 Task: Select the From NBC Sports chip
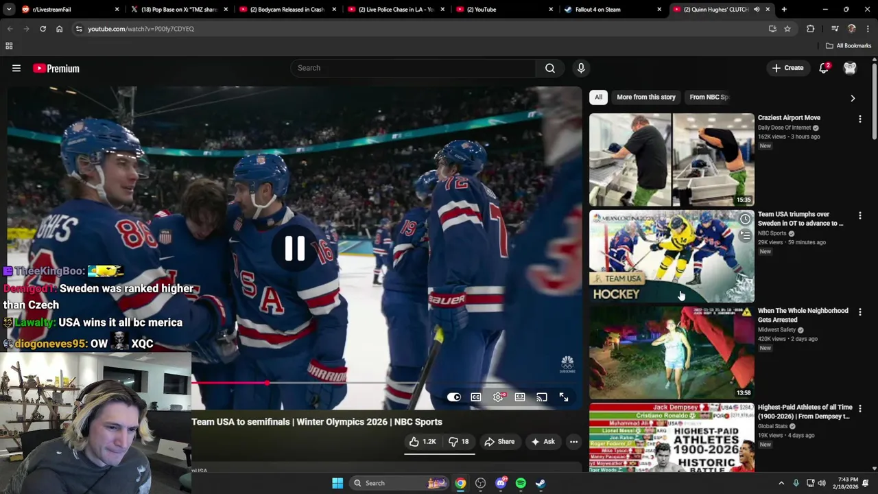pos(709,97)
